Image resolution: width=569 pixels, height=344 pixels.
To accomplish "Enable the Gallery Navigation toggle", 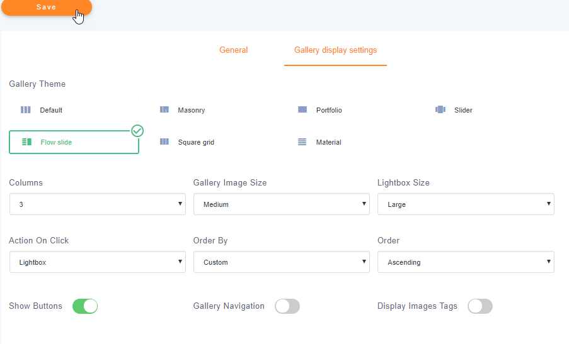I will click(287, 306).
